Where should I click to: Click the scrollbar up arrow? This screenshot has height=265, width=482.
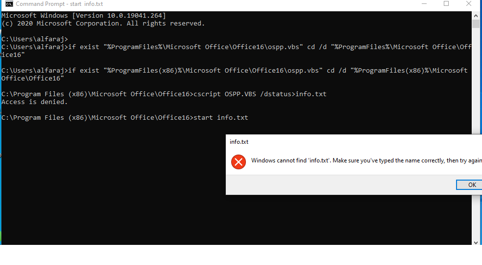pyautogui.click(x=476, y=15)
